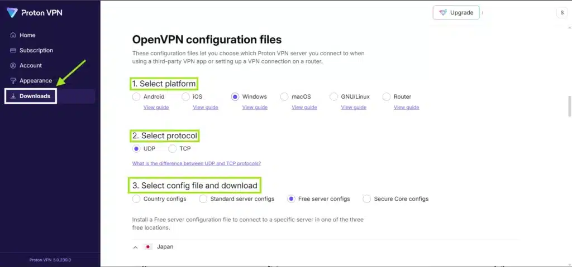572x267 pixels.
Task: Click the Proton VPN logo
Action: pos(35,13)
